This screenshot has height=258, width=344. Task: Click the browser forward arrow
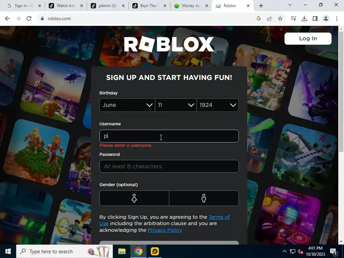(x=18, y=19)
